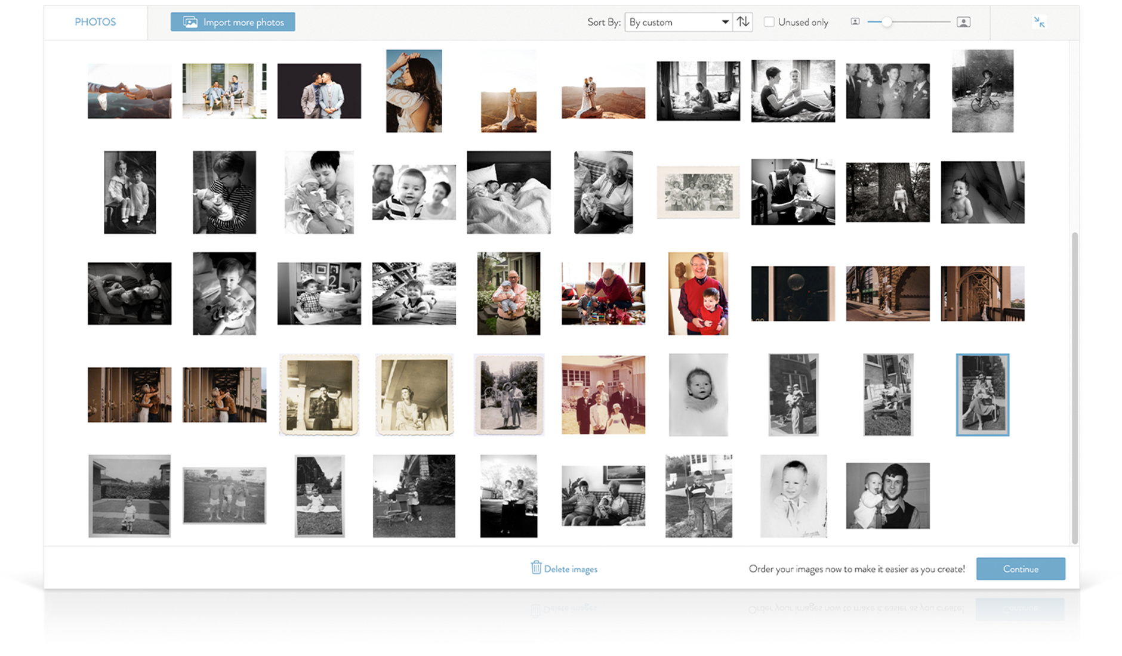Image resolution: width=1122 pixels, height=656 pixels.
Task: Adjust the thumbnail zoom slider handle
Action: (887, 22)
